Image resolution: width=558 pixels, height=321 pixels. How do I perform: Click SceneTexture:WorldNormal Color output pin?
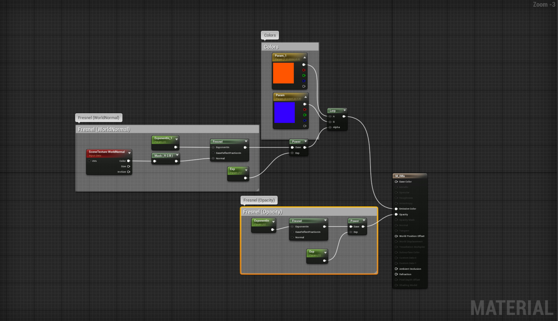(x=128, y=161)
